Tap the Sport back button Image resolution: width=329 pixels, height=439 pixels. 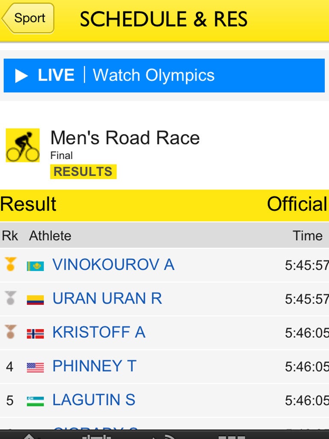coord(28,18)
